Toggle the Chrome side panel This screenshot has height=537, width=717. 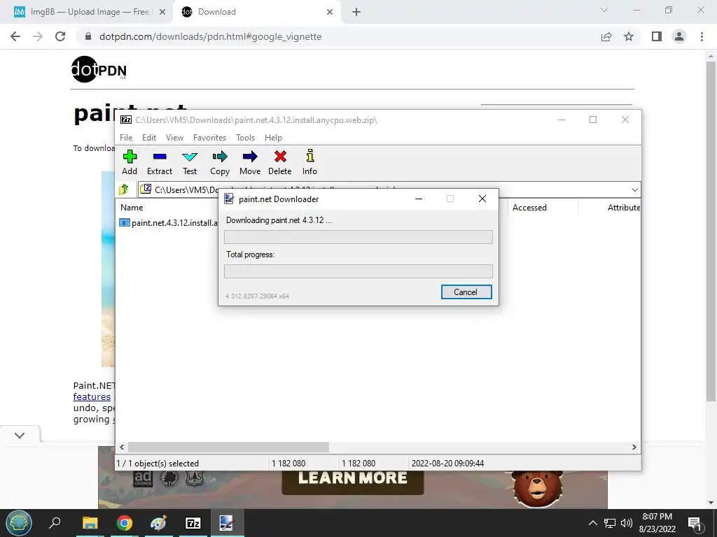click(657, 36)
